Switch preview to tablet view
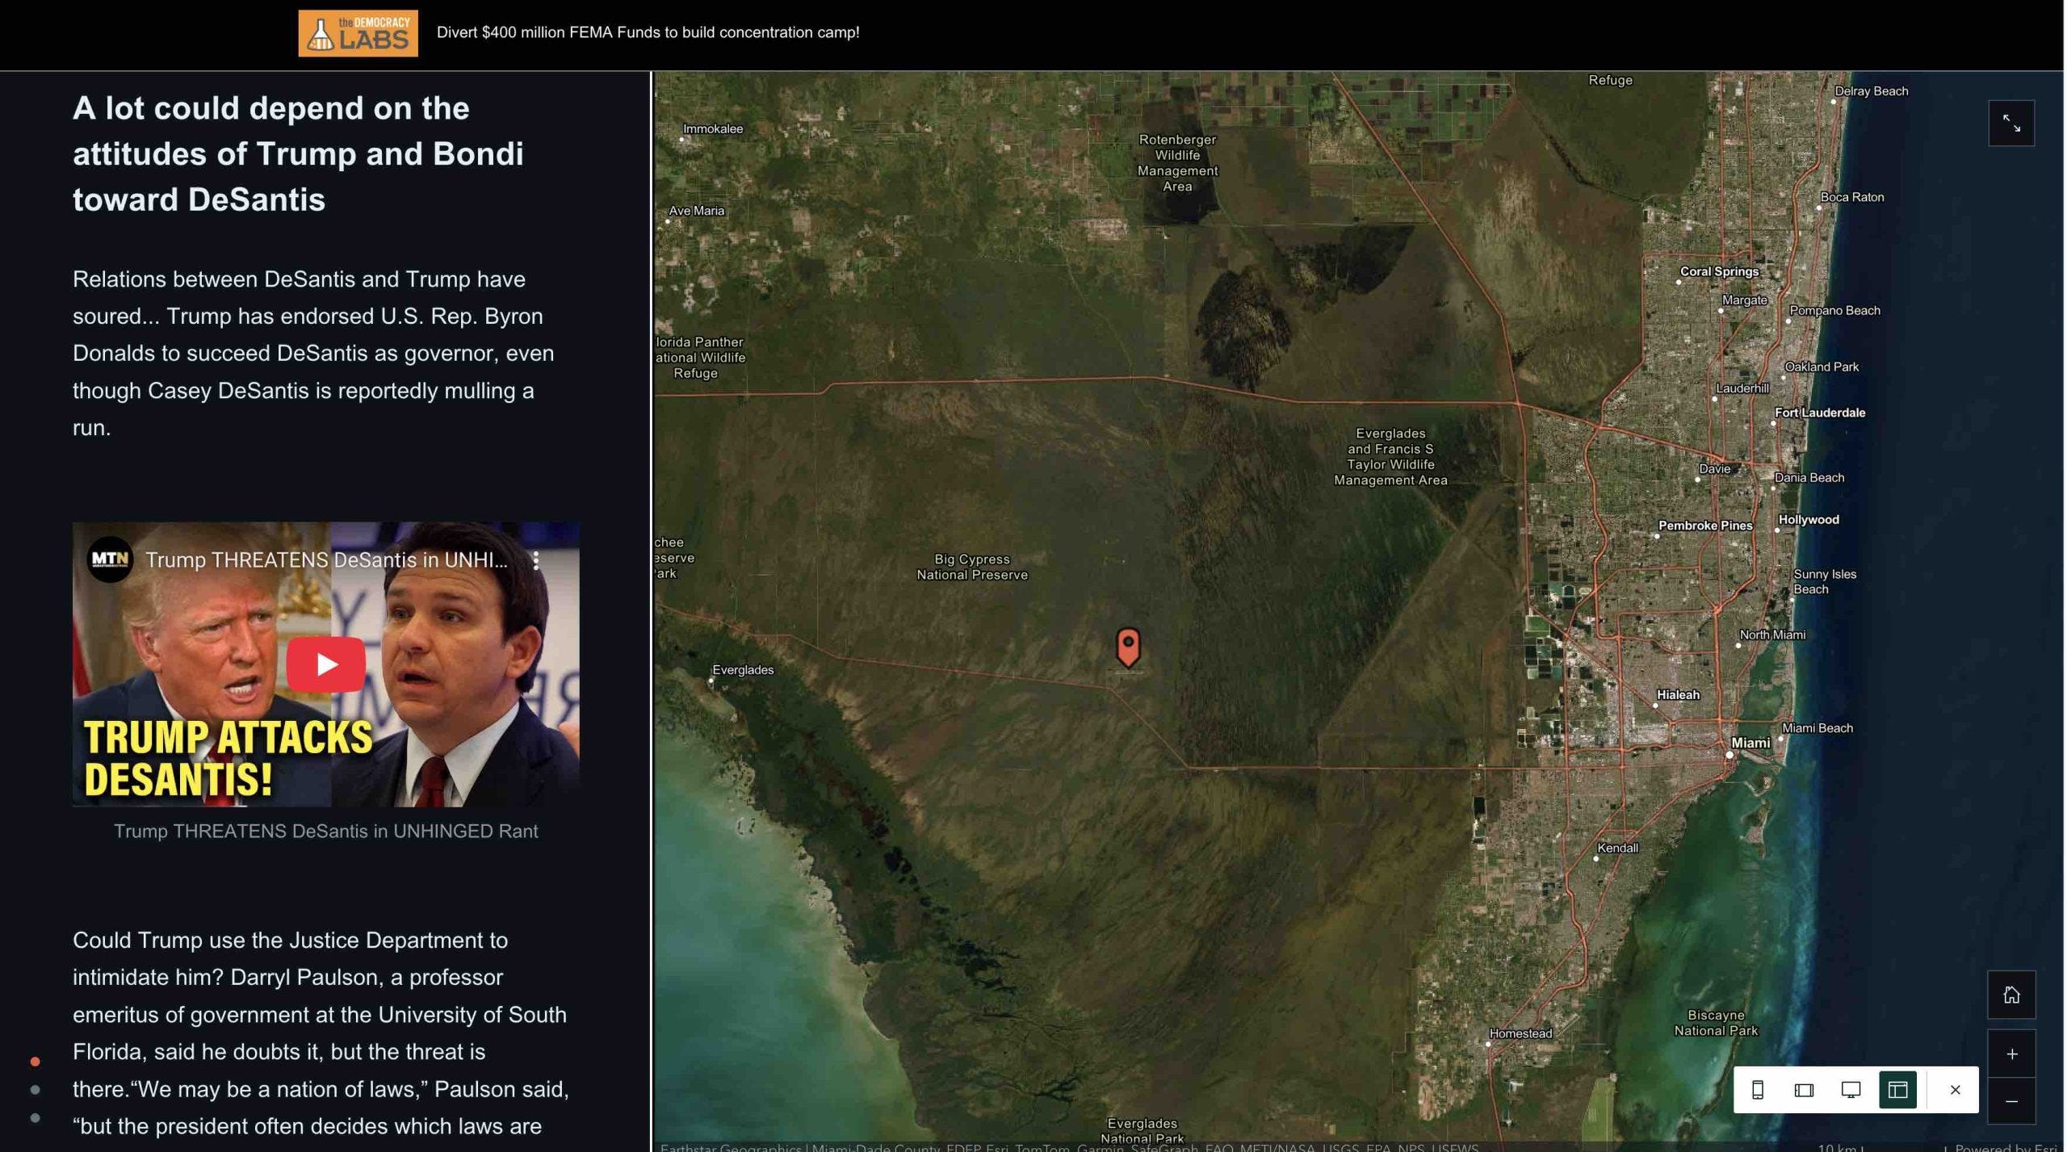Screen dimensions: 2067x1152 pos(1804,1090)
